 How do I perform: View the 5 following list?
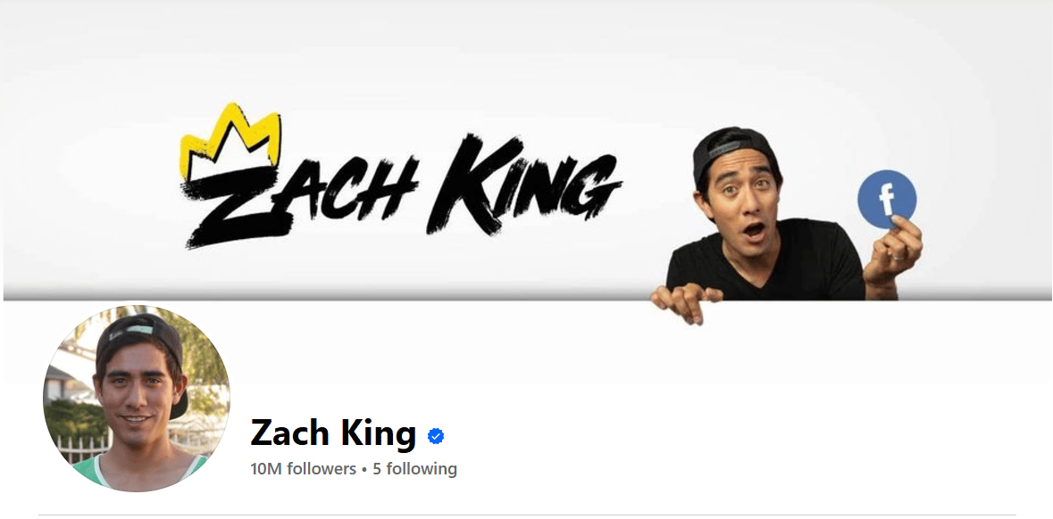[415, 469]
